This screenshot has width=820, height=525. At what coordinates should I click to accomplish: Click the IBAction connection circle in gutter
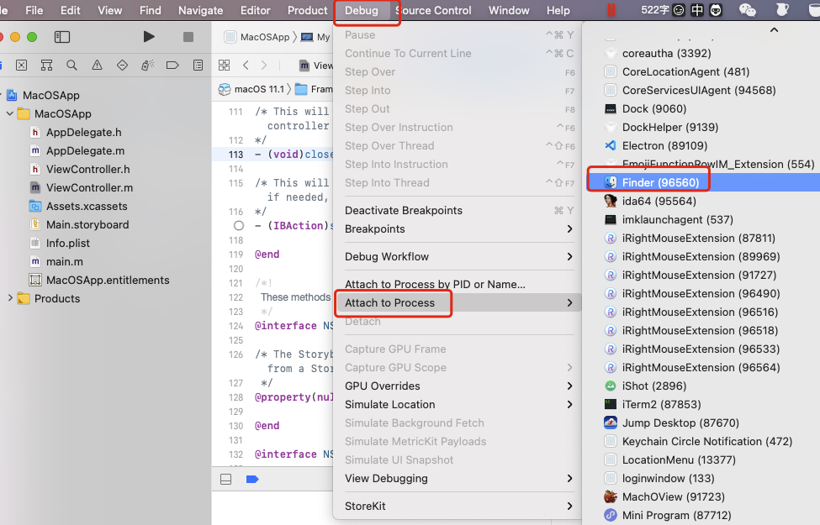pyautogui.click(x=239, y=226)
